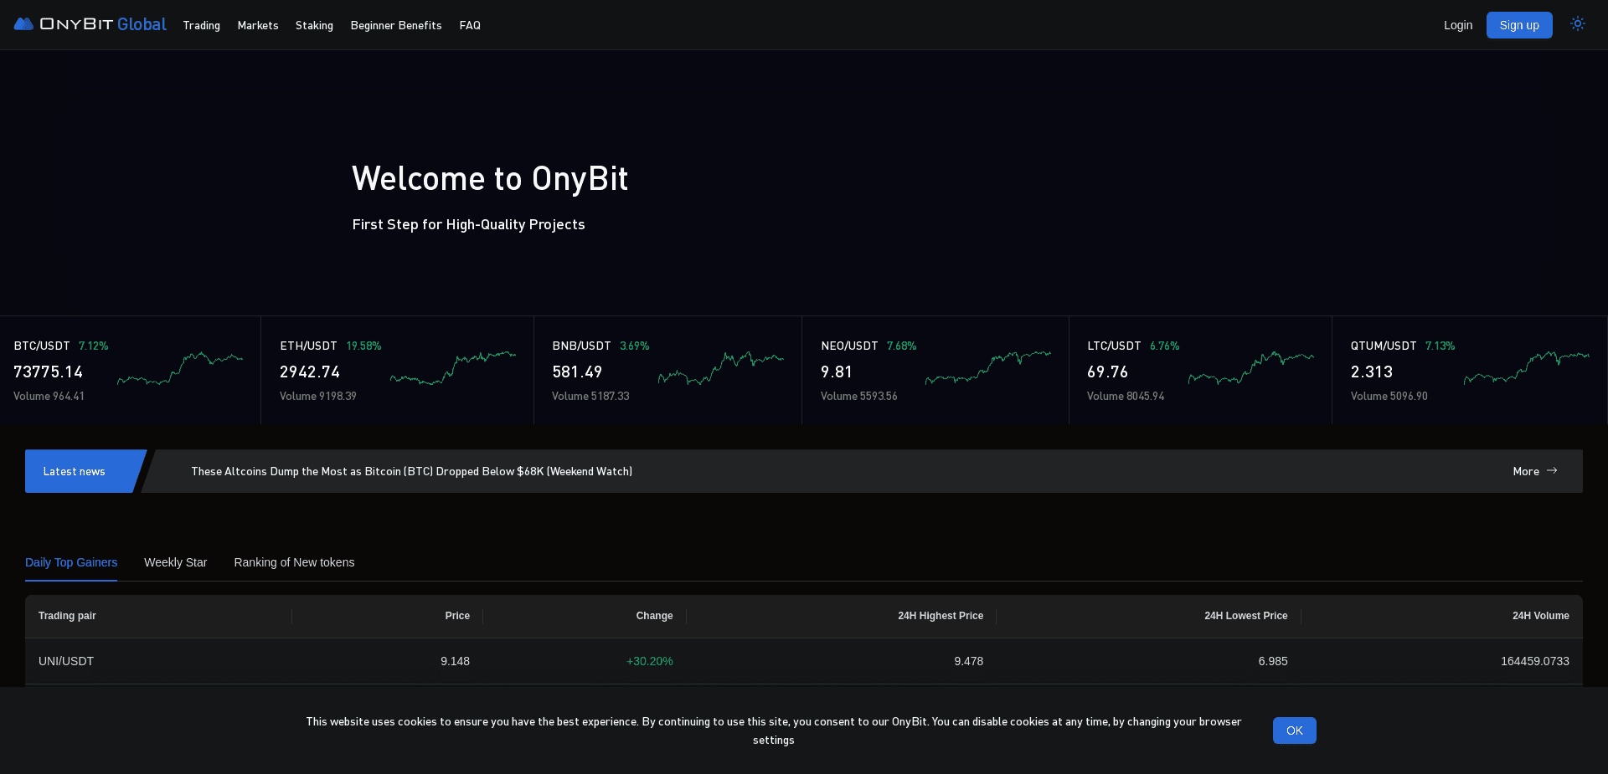Click the arrow icon next to More
The image size is (1608, 774).
(1554, 471)
